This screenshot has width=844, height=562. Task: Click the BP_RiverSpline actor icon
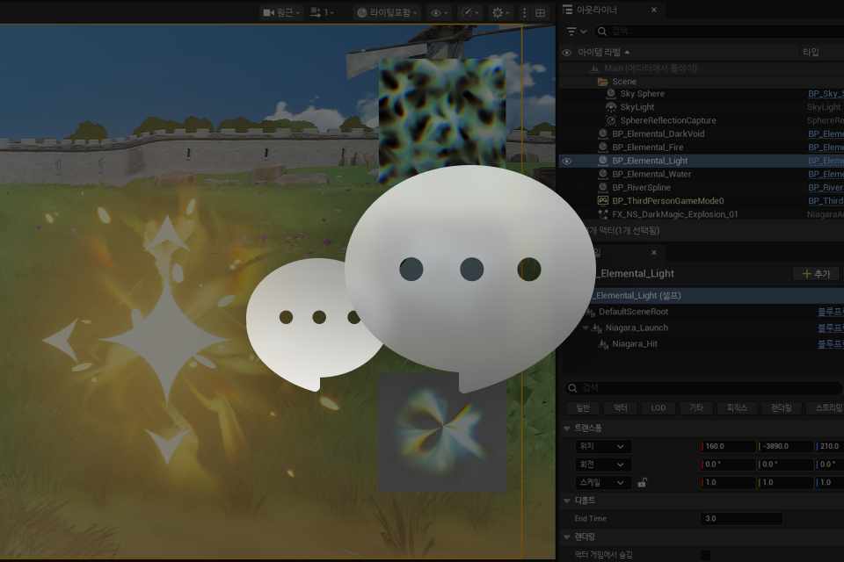[x=603, y=188]
